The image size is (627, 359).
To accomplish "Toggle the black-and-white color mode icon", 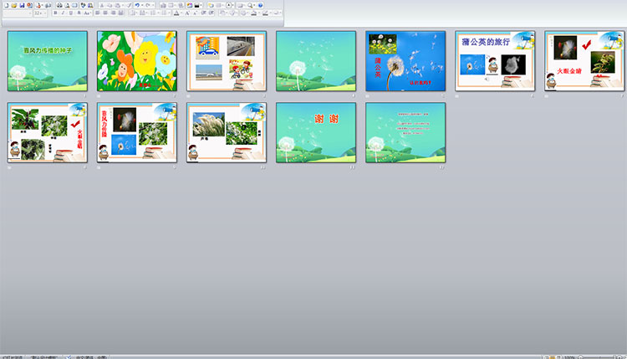I will tap(196, 5).
